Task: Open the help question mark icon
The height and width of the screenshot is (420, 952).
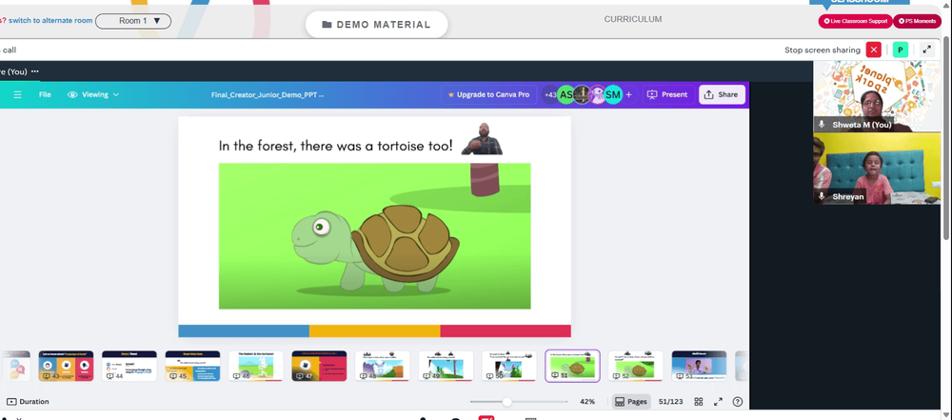Action: point(738,402)
